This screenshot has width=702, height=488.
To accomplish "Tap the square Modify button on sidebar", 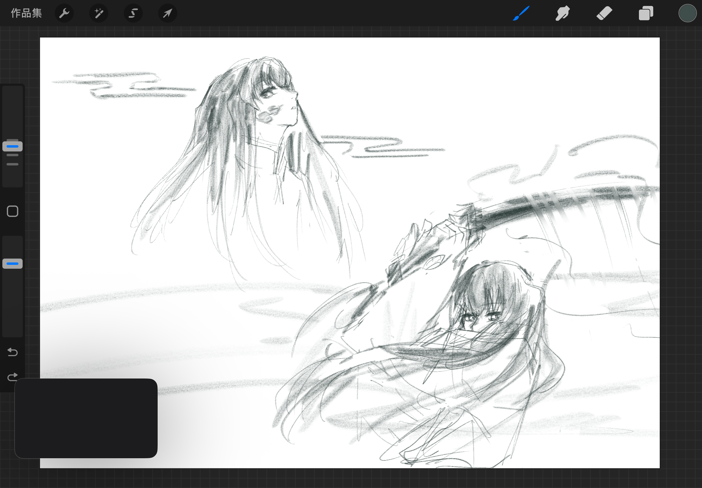I will (12, 211).
